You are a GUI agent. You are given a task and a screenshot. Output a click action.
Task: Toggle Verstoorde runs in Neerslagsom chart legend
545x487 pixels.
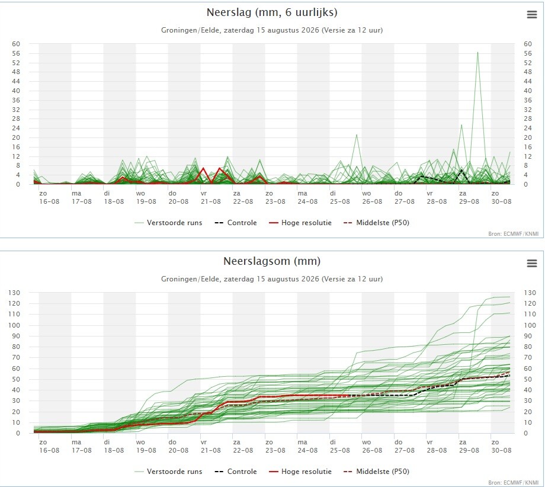168,472
